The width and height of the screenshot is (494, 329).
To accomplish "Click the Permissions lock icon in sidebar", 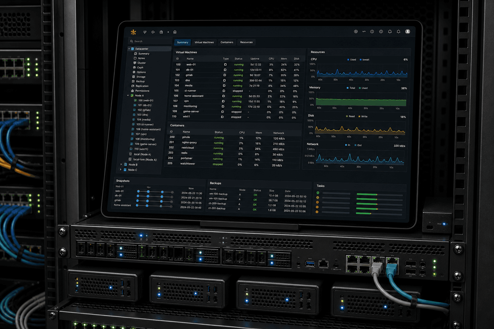I will pos(132,91).
